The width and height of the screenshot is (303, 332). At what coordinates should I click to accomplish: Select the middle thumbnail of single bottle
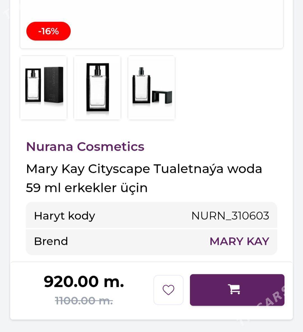tap(97, 88)
